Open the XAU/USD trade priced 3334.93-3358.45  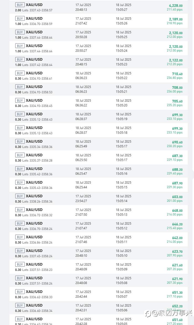point(99,103)
